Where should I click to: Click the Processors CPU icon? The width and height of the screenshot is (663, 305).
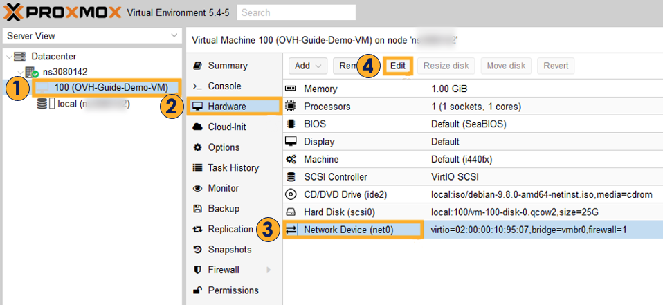291,106
